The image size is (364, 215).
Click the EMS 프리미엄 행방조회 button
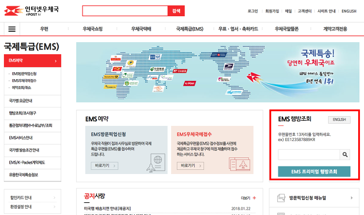314,172
